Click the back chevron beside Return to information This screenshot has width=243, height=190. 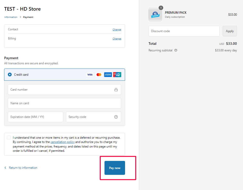coord(6,168)
